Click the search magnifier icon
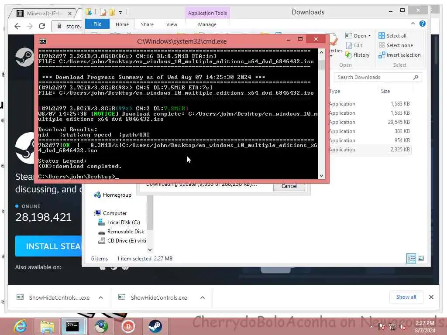Image resolution: width=447 pixels, height=335 pixels. tap(416, 77)
